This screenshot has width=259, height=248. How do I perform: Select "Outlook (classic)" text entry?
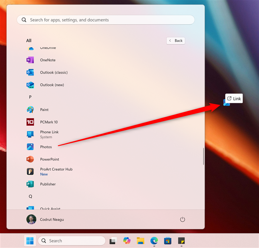point(54,72)
